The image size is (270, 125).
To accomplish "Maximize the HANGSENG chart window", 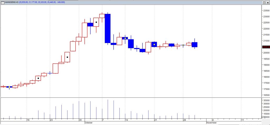I will click(x=264, y=2).
